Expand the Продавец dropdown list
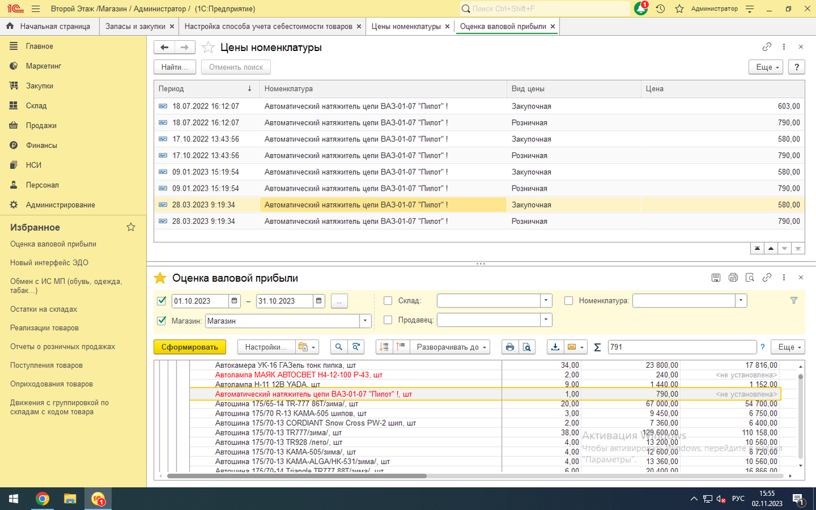Viewport: 816px width, 510px height. click(x=546, y=320)
